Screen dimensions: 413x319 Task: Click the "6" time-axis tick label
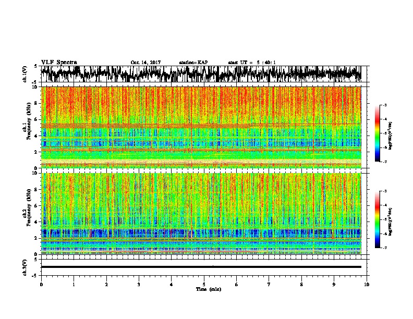(x=237, y=285)
